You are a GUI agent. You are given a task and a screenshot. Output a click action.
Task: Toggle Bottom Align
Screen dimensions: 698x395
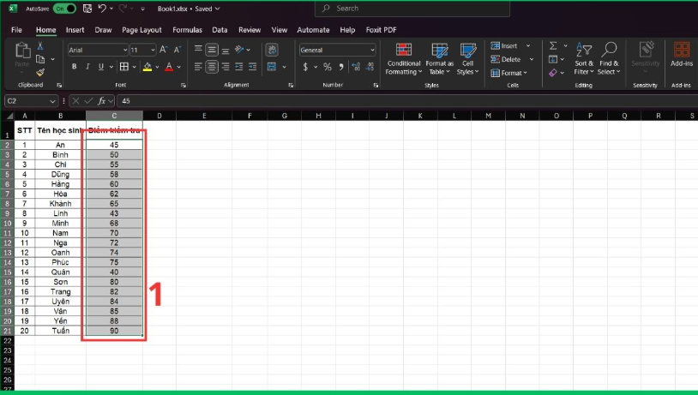[x=226, y=50]
